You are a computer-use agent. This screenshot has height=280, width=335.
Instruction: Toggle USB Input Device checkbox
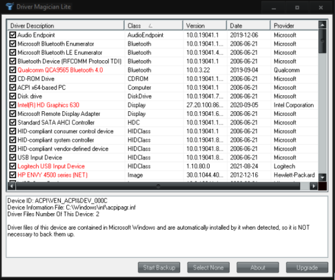[13, 157]
